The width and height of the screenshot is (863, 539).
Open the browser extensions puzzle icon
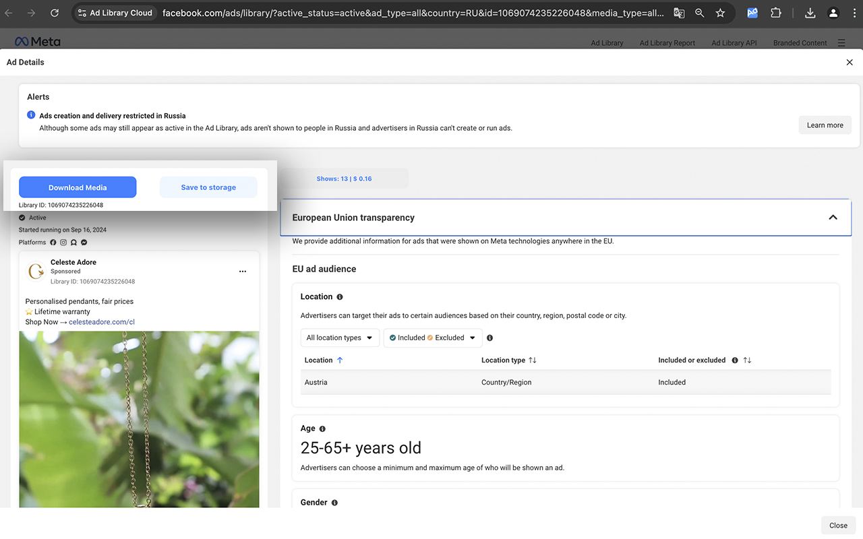[x=776, y=13]
